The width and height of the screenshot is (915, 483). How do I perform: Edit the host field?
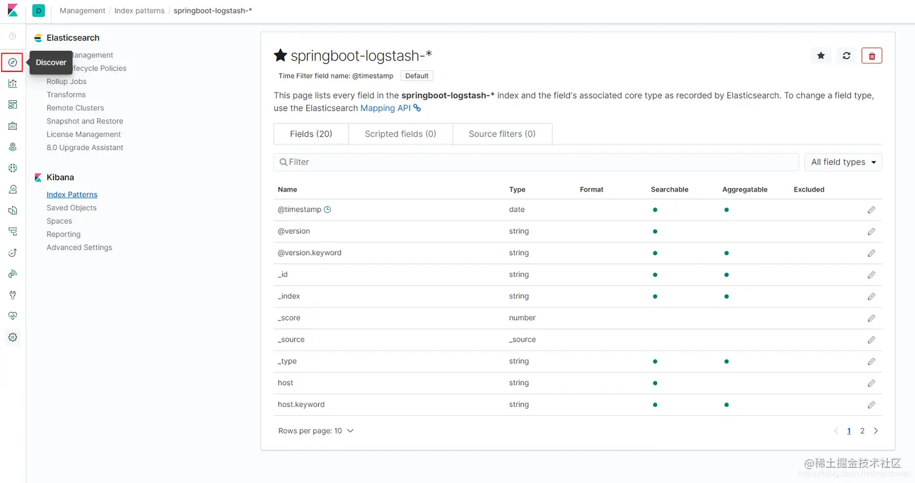tap(871, 383)
